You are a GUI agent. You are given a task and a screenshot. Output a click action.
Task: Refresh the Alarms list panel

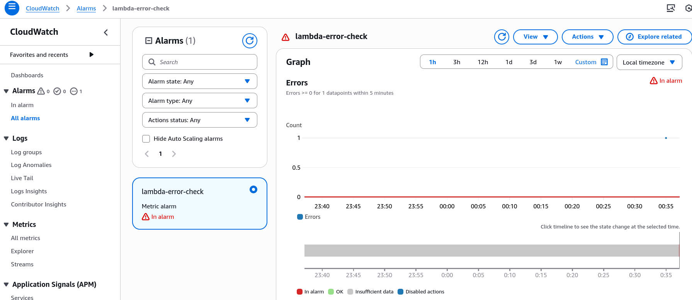(x=250, y=41)
